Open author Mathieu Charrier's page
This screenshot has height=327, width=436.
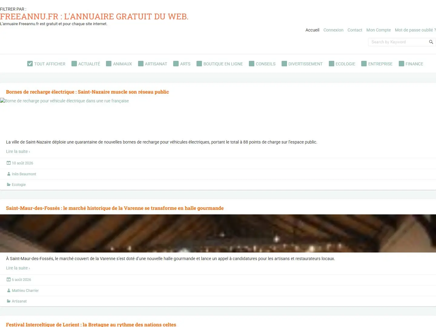[25, 290]
